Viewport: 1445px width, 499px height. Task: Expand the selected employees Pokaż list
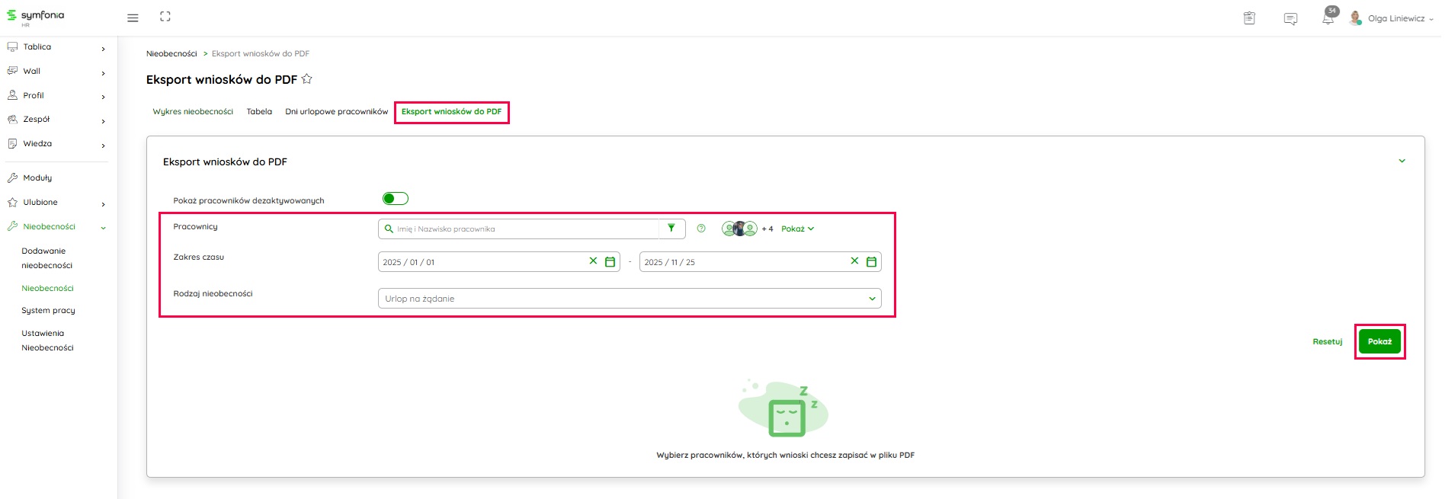(797, 229)
